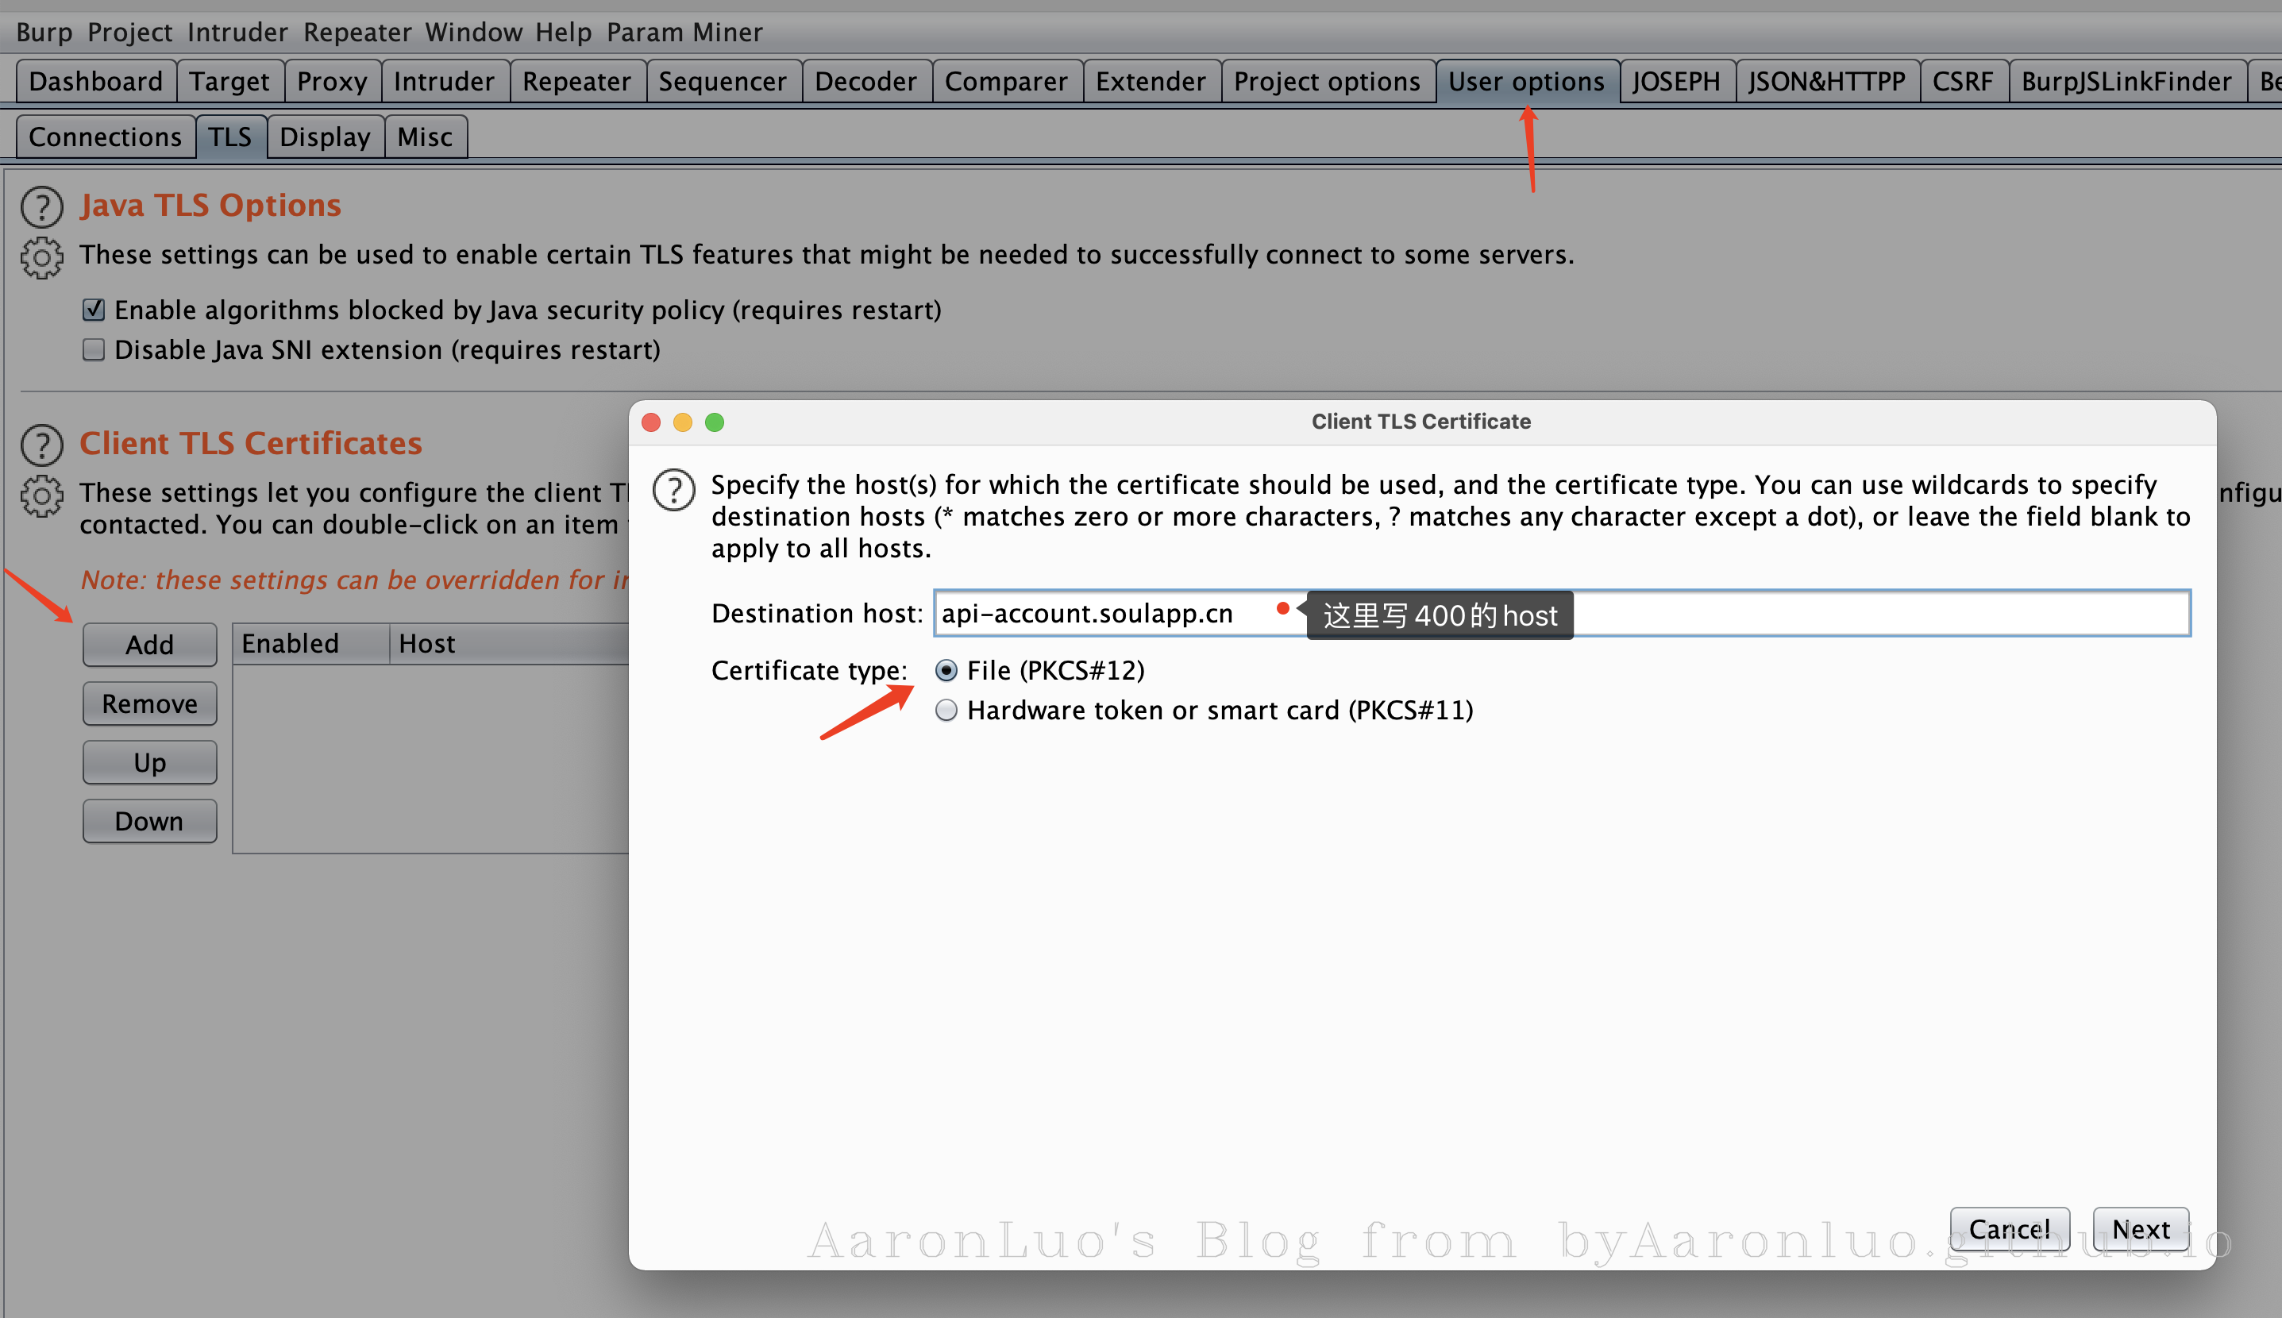Viewport: 2282px width, 1318px height.
Task: Toggle Enable algorithms blocked by Java policy
Action: tap(93, 310)
